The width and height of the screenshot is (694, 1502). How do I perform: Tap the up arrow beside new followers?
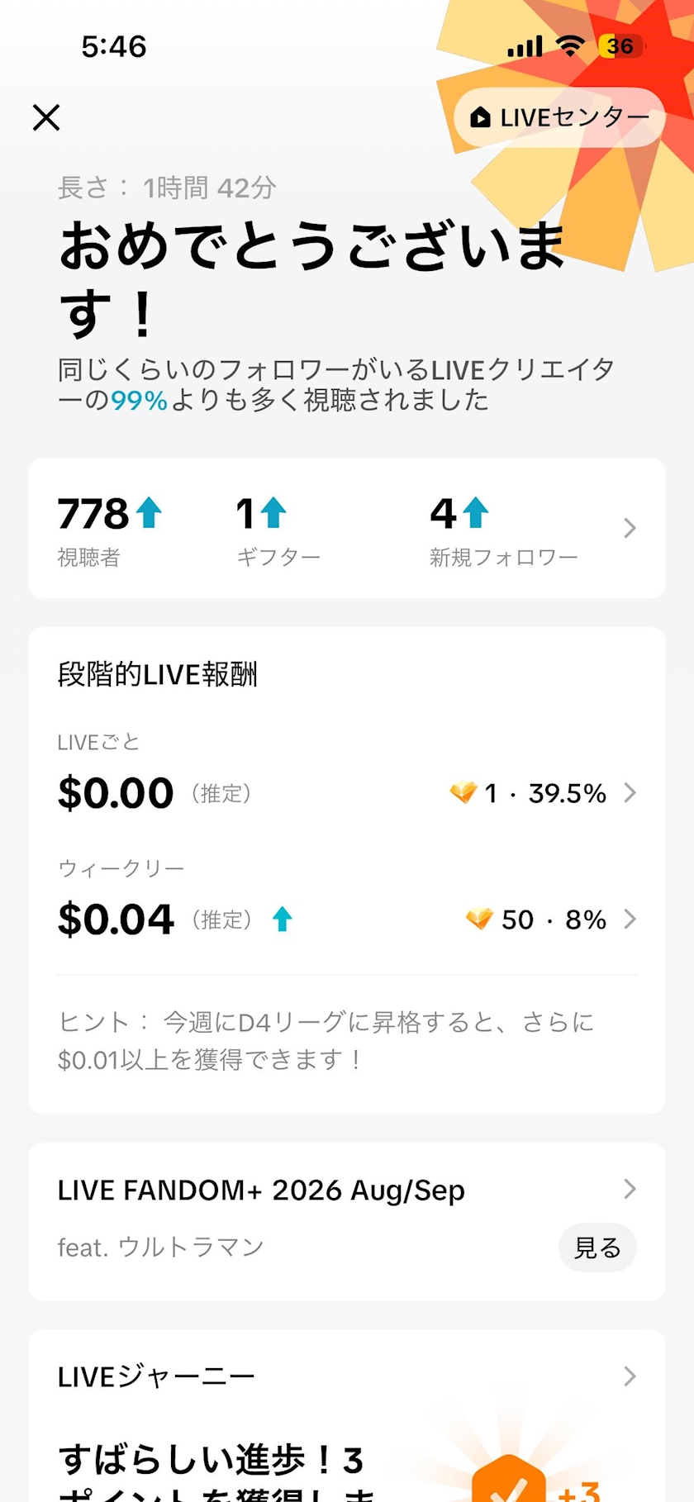pyautogui.click(x=476, y=512)
